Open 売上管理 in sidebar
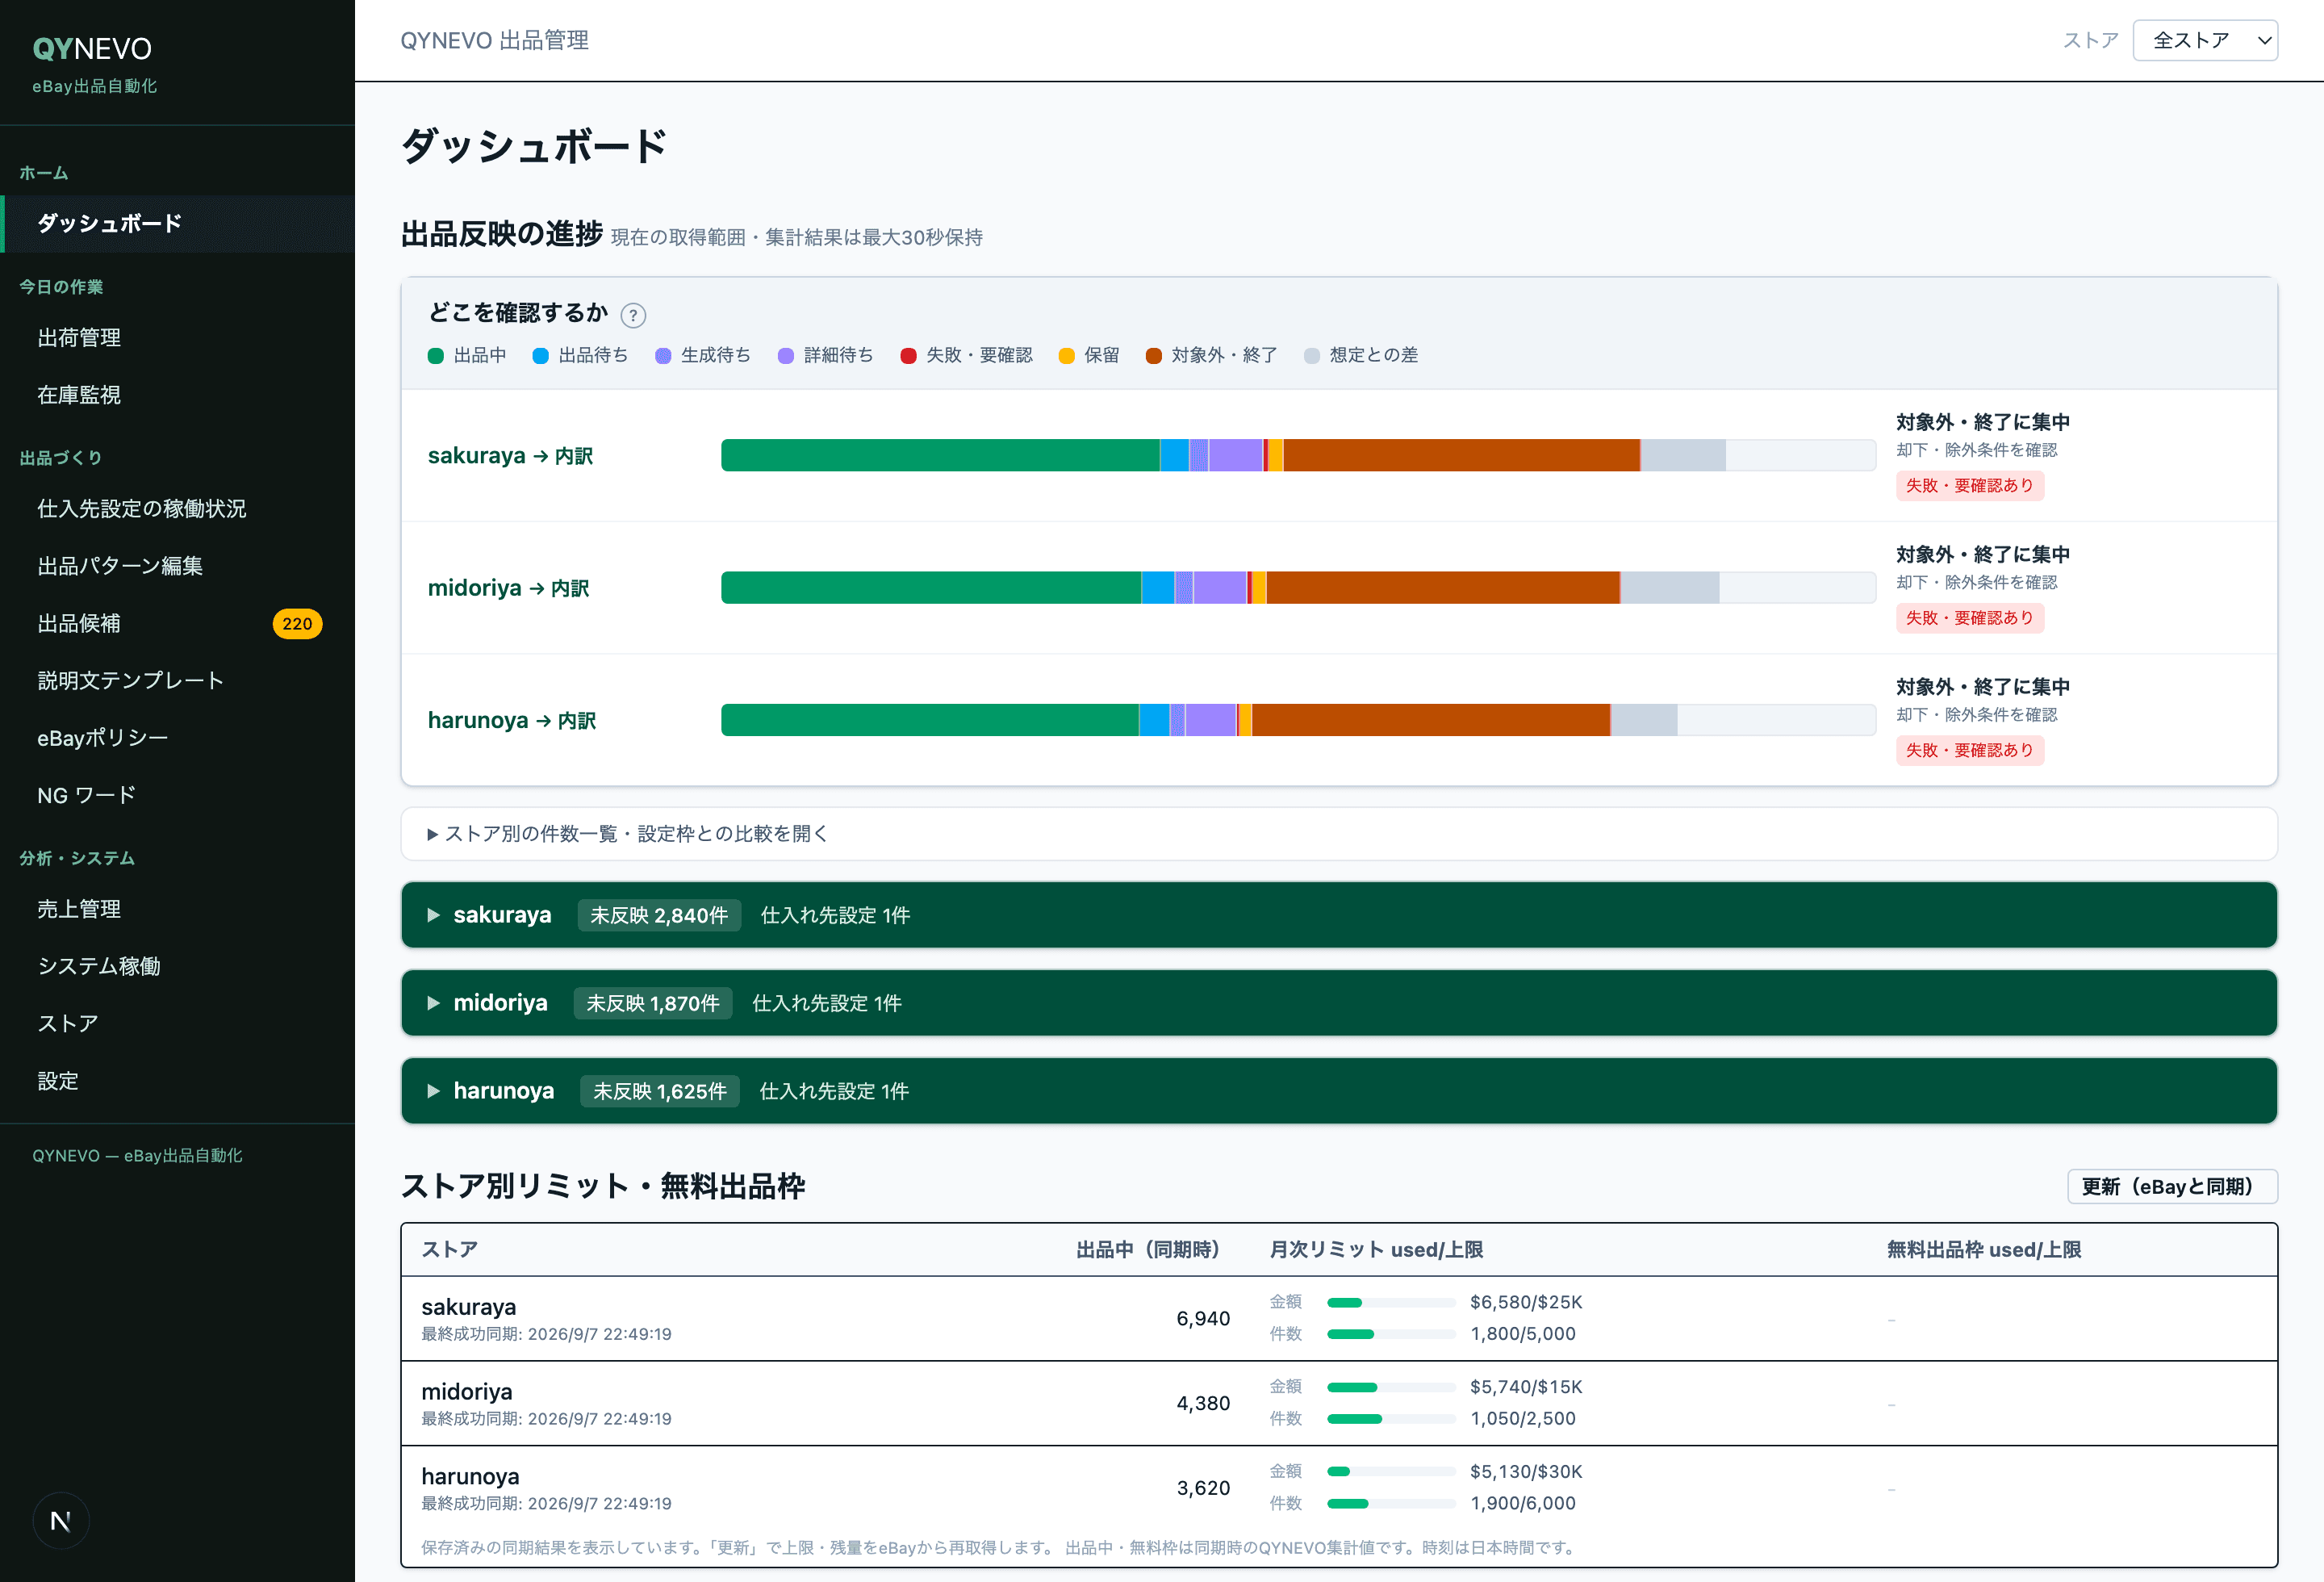 (x=178, y=909)
